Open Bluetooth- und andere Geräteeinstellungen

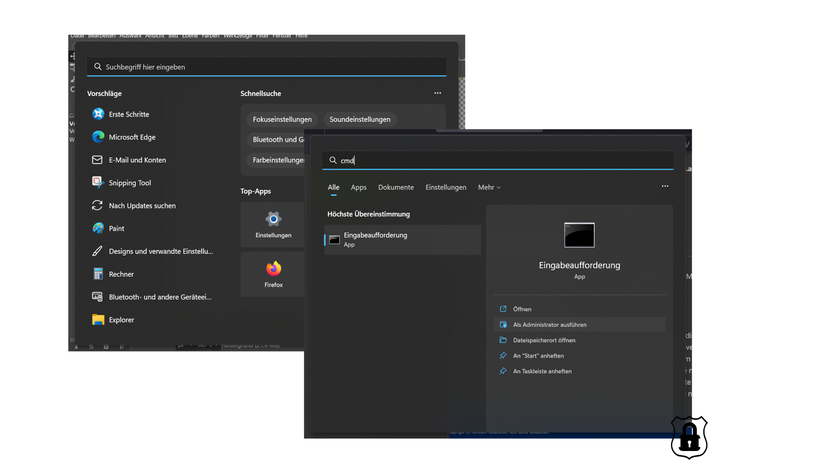[151, 297]
